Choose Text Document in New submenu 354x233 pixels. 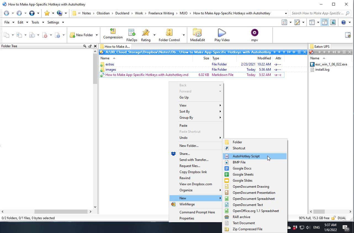[244, 223]
